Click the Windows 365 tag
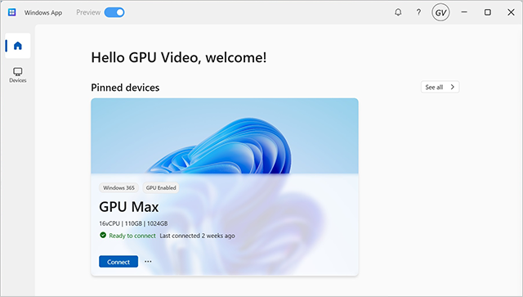The width and height of the screenshot is (523, 297). [118, 187]
